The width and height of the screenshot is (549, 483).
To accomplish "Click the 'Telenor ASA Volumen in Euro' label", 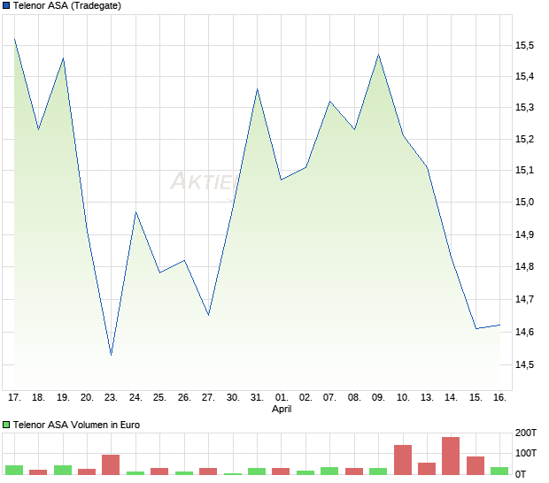I will tap(76, 425).
